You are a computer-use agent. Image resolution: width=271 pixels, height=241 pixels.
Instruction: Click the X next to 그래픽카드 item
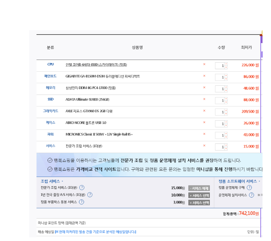click(x=204, y=111)
